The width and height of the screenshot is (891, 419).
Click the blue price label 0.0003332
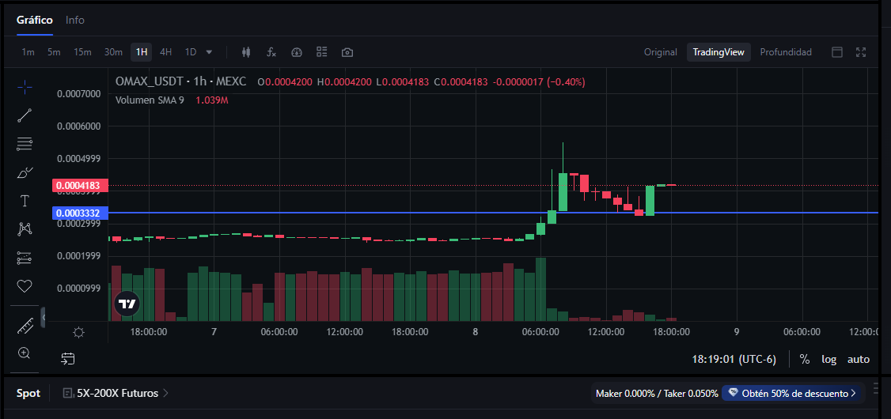tap(80, 213)
